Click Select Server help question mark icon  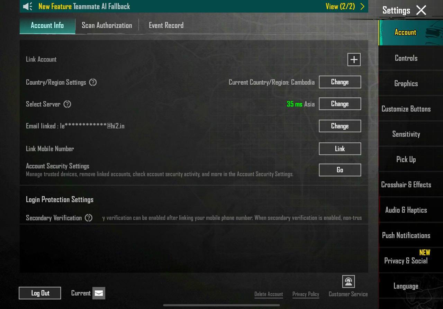tap(67, 104)
